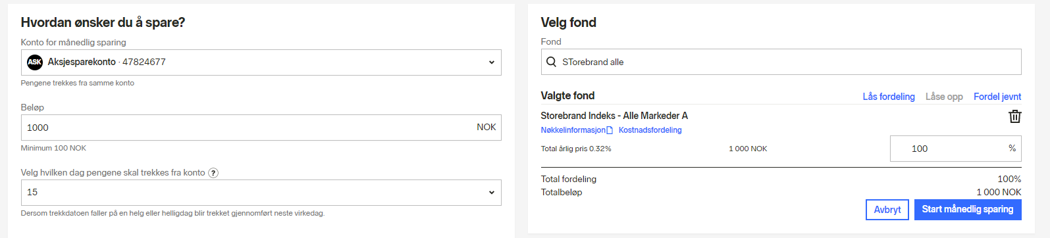Click the ASK account badge icon

coord(35,62)
